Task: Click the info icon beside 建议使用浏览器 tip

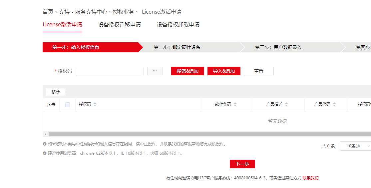Action: pos(45,153)
